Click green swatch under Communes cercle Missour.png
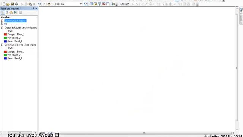 (x=5, y=55)
